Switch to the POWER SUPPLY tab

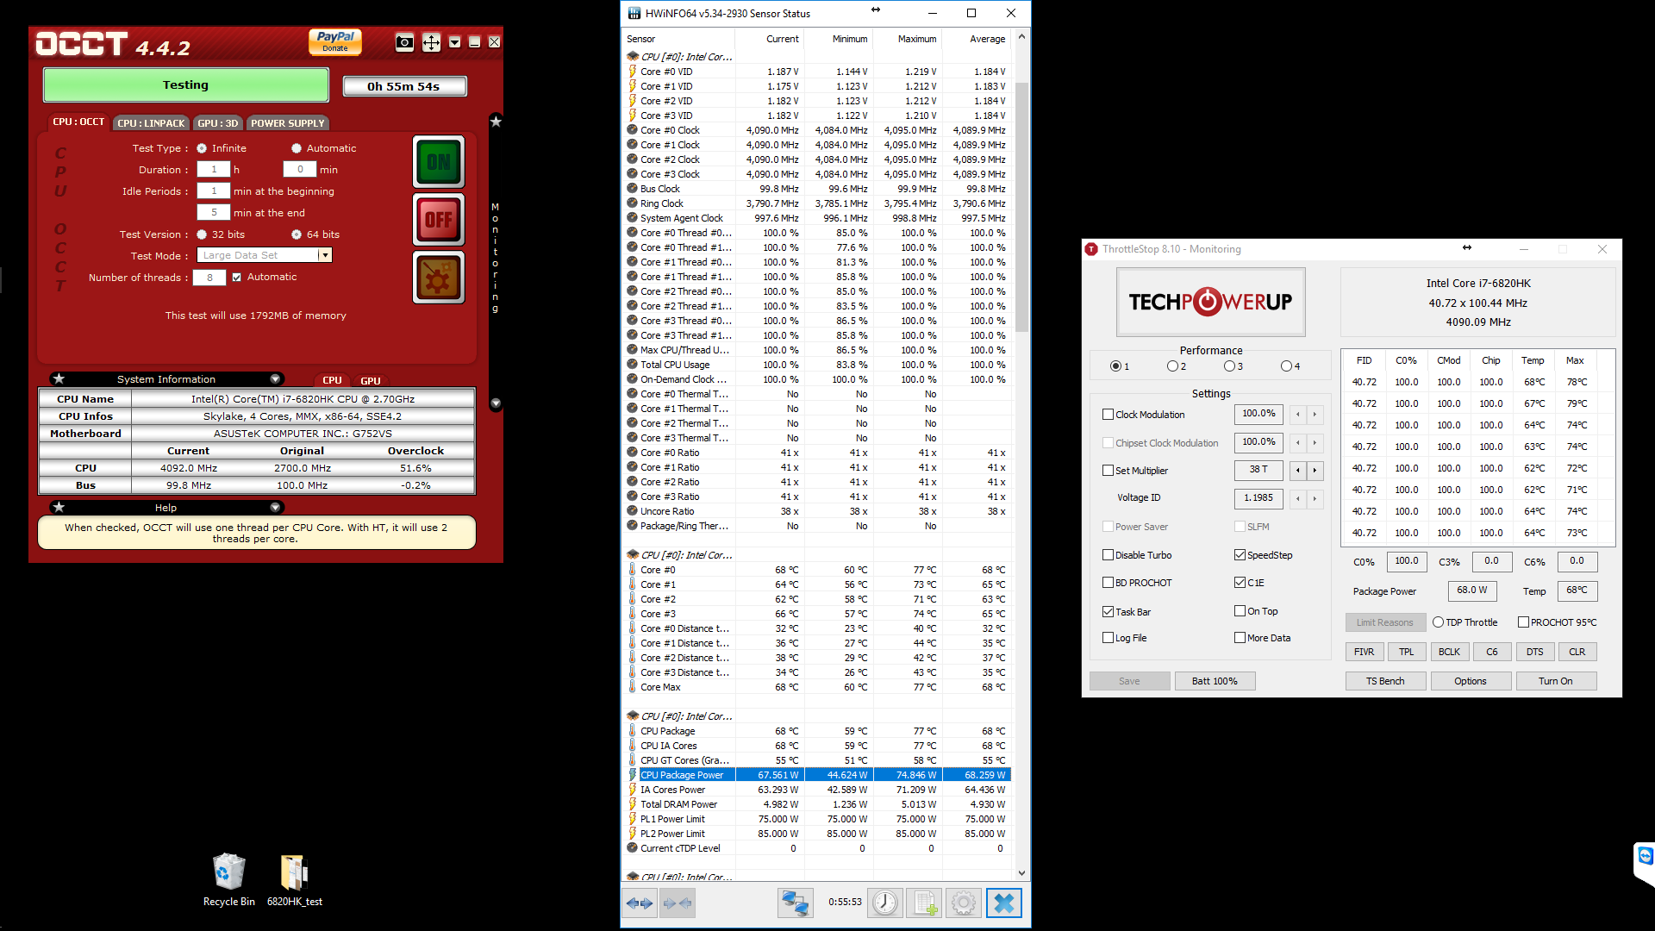click(x=287, y=123)
